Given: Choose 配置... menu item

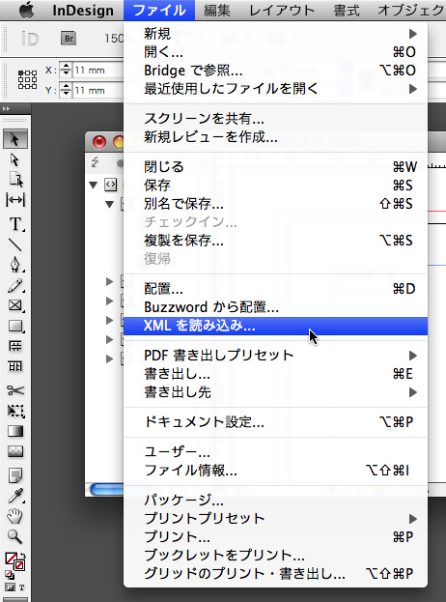Looking at the screenshot, I should (x=276, y=289).
